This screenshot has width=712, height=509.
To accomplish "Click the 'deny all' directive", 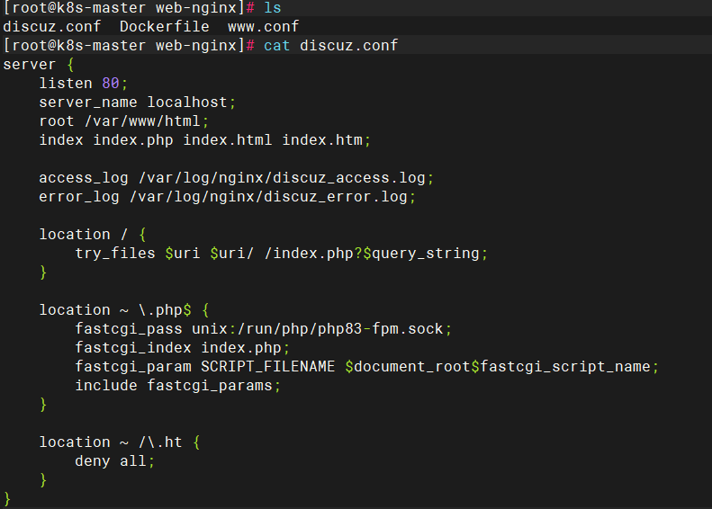I will [111, 461].
